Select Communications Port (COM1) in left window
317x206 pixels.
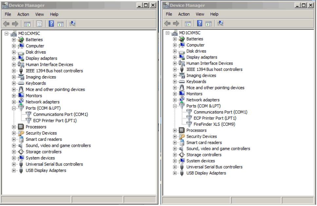pos(61,114)
